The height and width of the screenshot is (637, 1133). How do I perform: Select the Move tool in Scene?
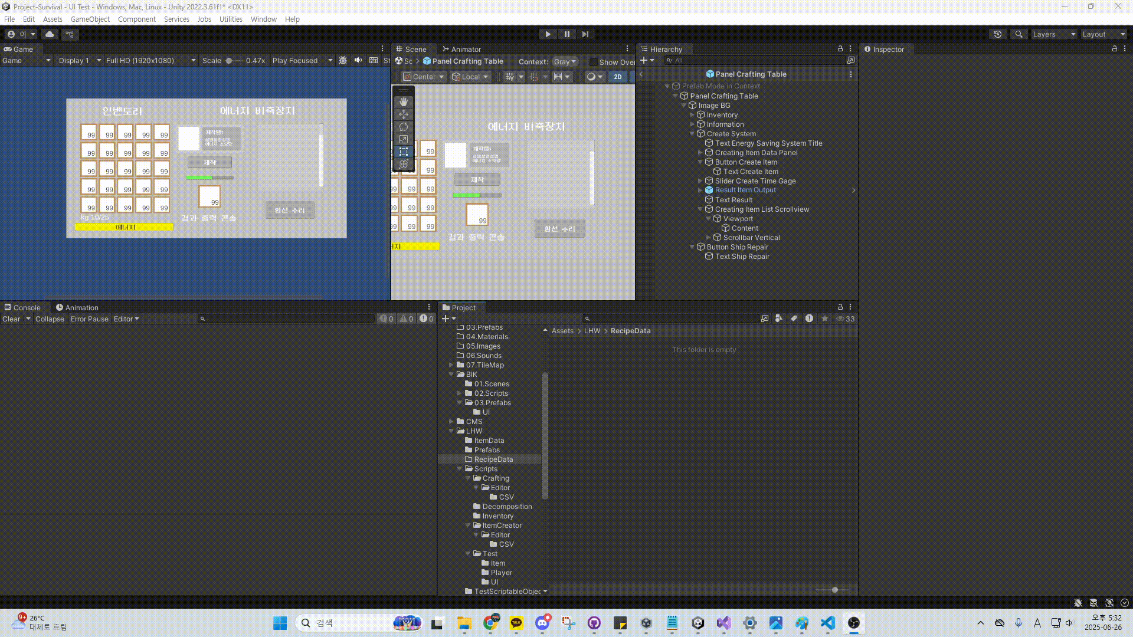(x=404, y=114)
